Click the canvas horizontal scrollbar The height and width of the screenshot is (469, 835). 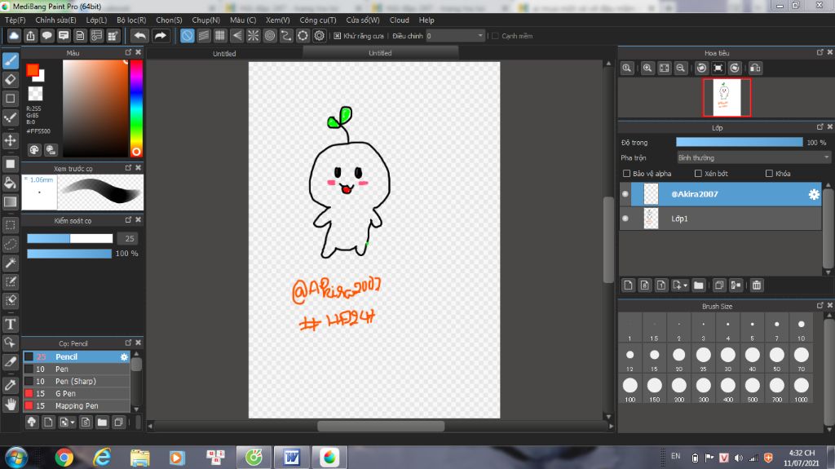click(x=381, y=426)
